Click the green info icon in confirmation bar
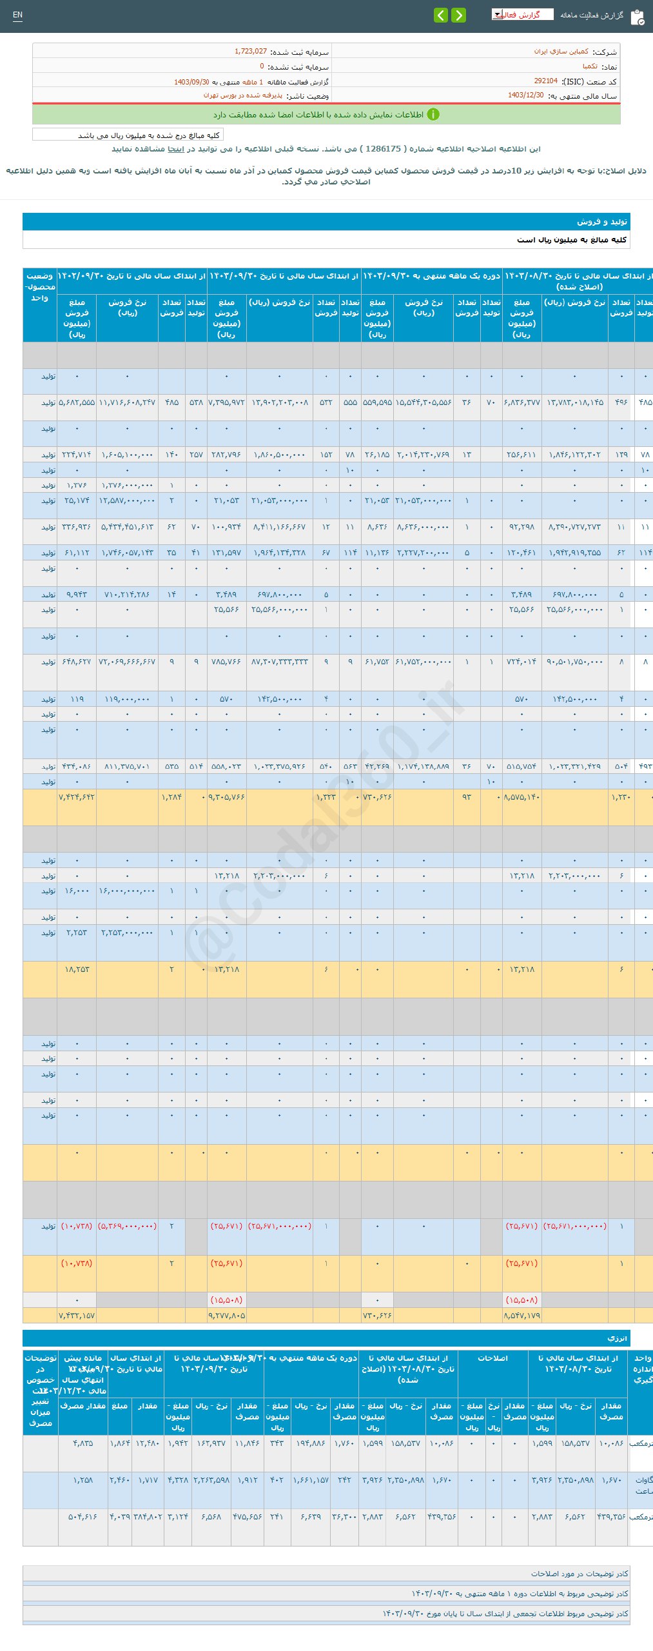This screenshot has width=653, height=1651. coord(433,114)
